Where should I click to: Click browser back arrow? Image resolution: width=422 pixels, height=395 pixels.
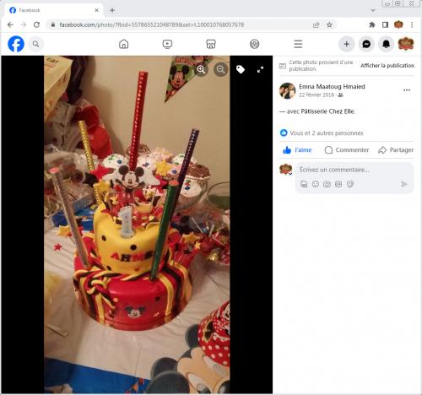[10, 24]
